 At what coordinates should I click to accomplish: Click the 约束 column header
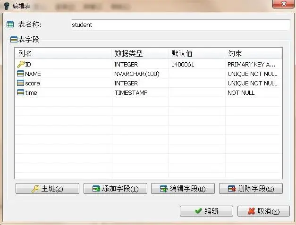click(x=254, y=53)
